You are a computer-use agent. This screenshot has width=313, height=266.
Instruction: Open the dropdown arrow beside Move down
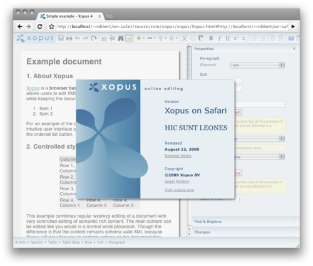tap(177, 38)
